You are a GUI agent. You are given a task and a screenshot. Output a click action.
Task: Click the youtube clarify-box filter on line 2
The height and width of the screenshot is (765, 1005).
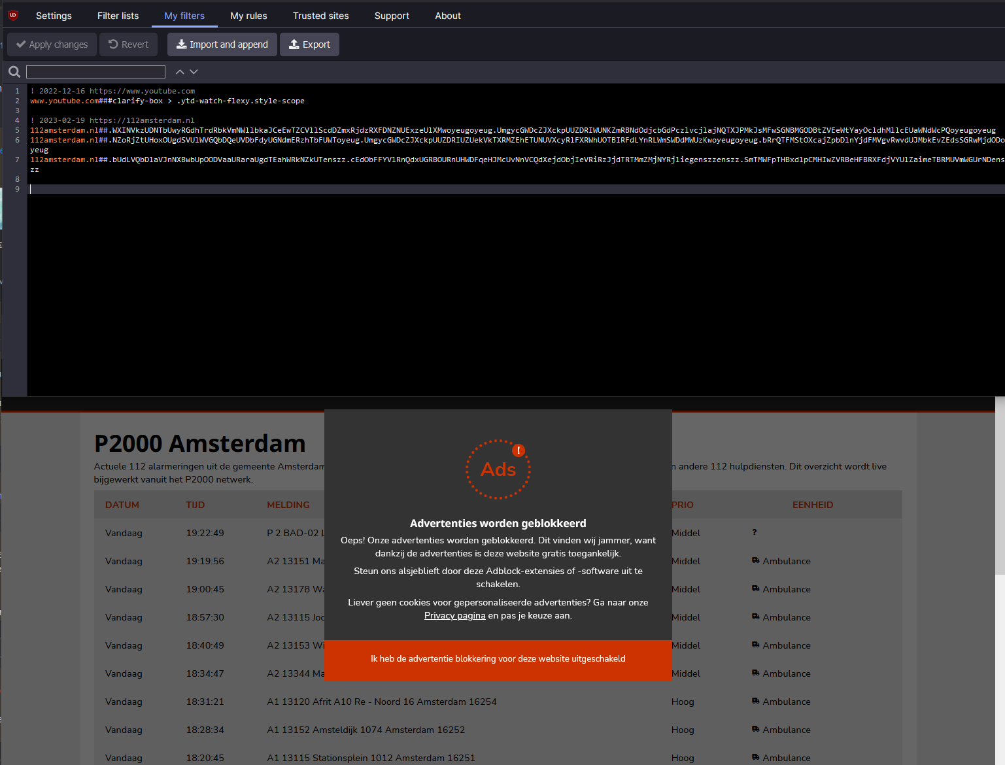click(x=167, y=101)
